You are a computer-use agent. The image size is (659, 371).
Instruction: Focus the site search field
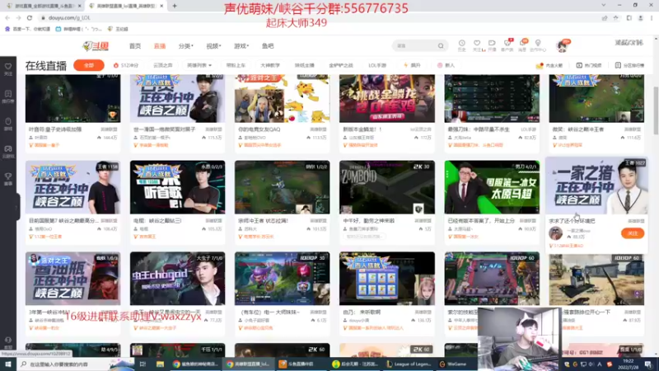pos(415,46)
